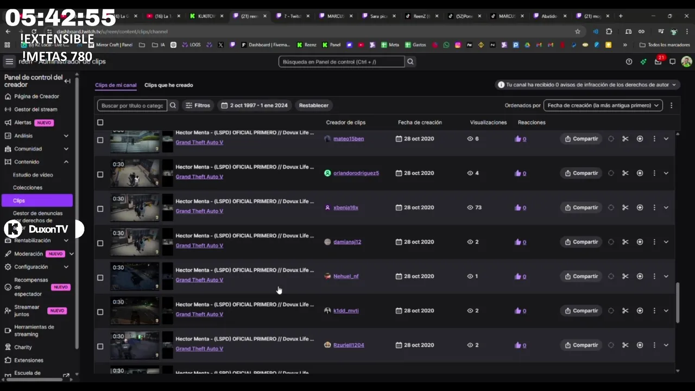Expand the damiansj12 clip row details
Image resolution: width=695 pixels, height=391 pixels.
point(666,242)
